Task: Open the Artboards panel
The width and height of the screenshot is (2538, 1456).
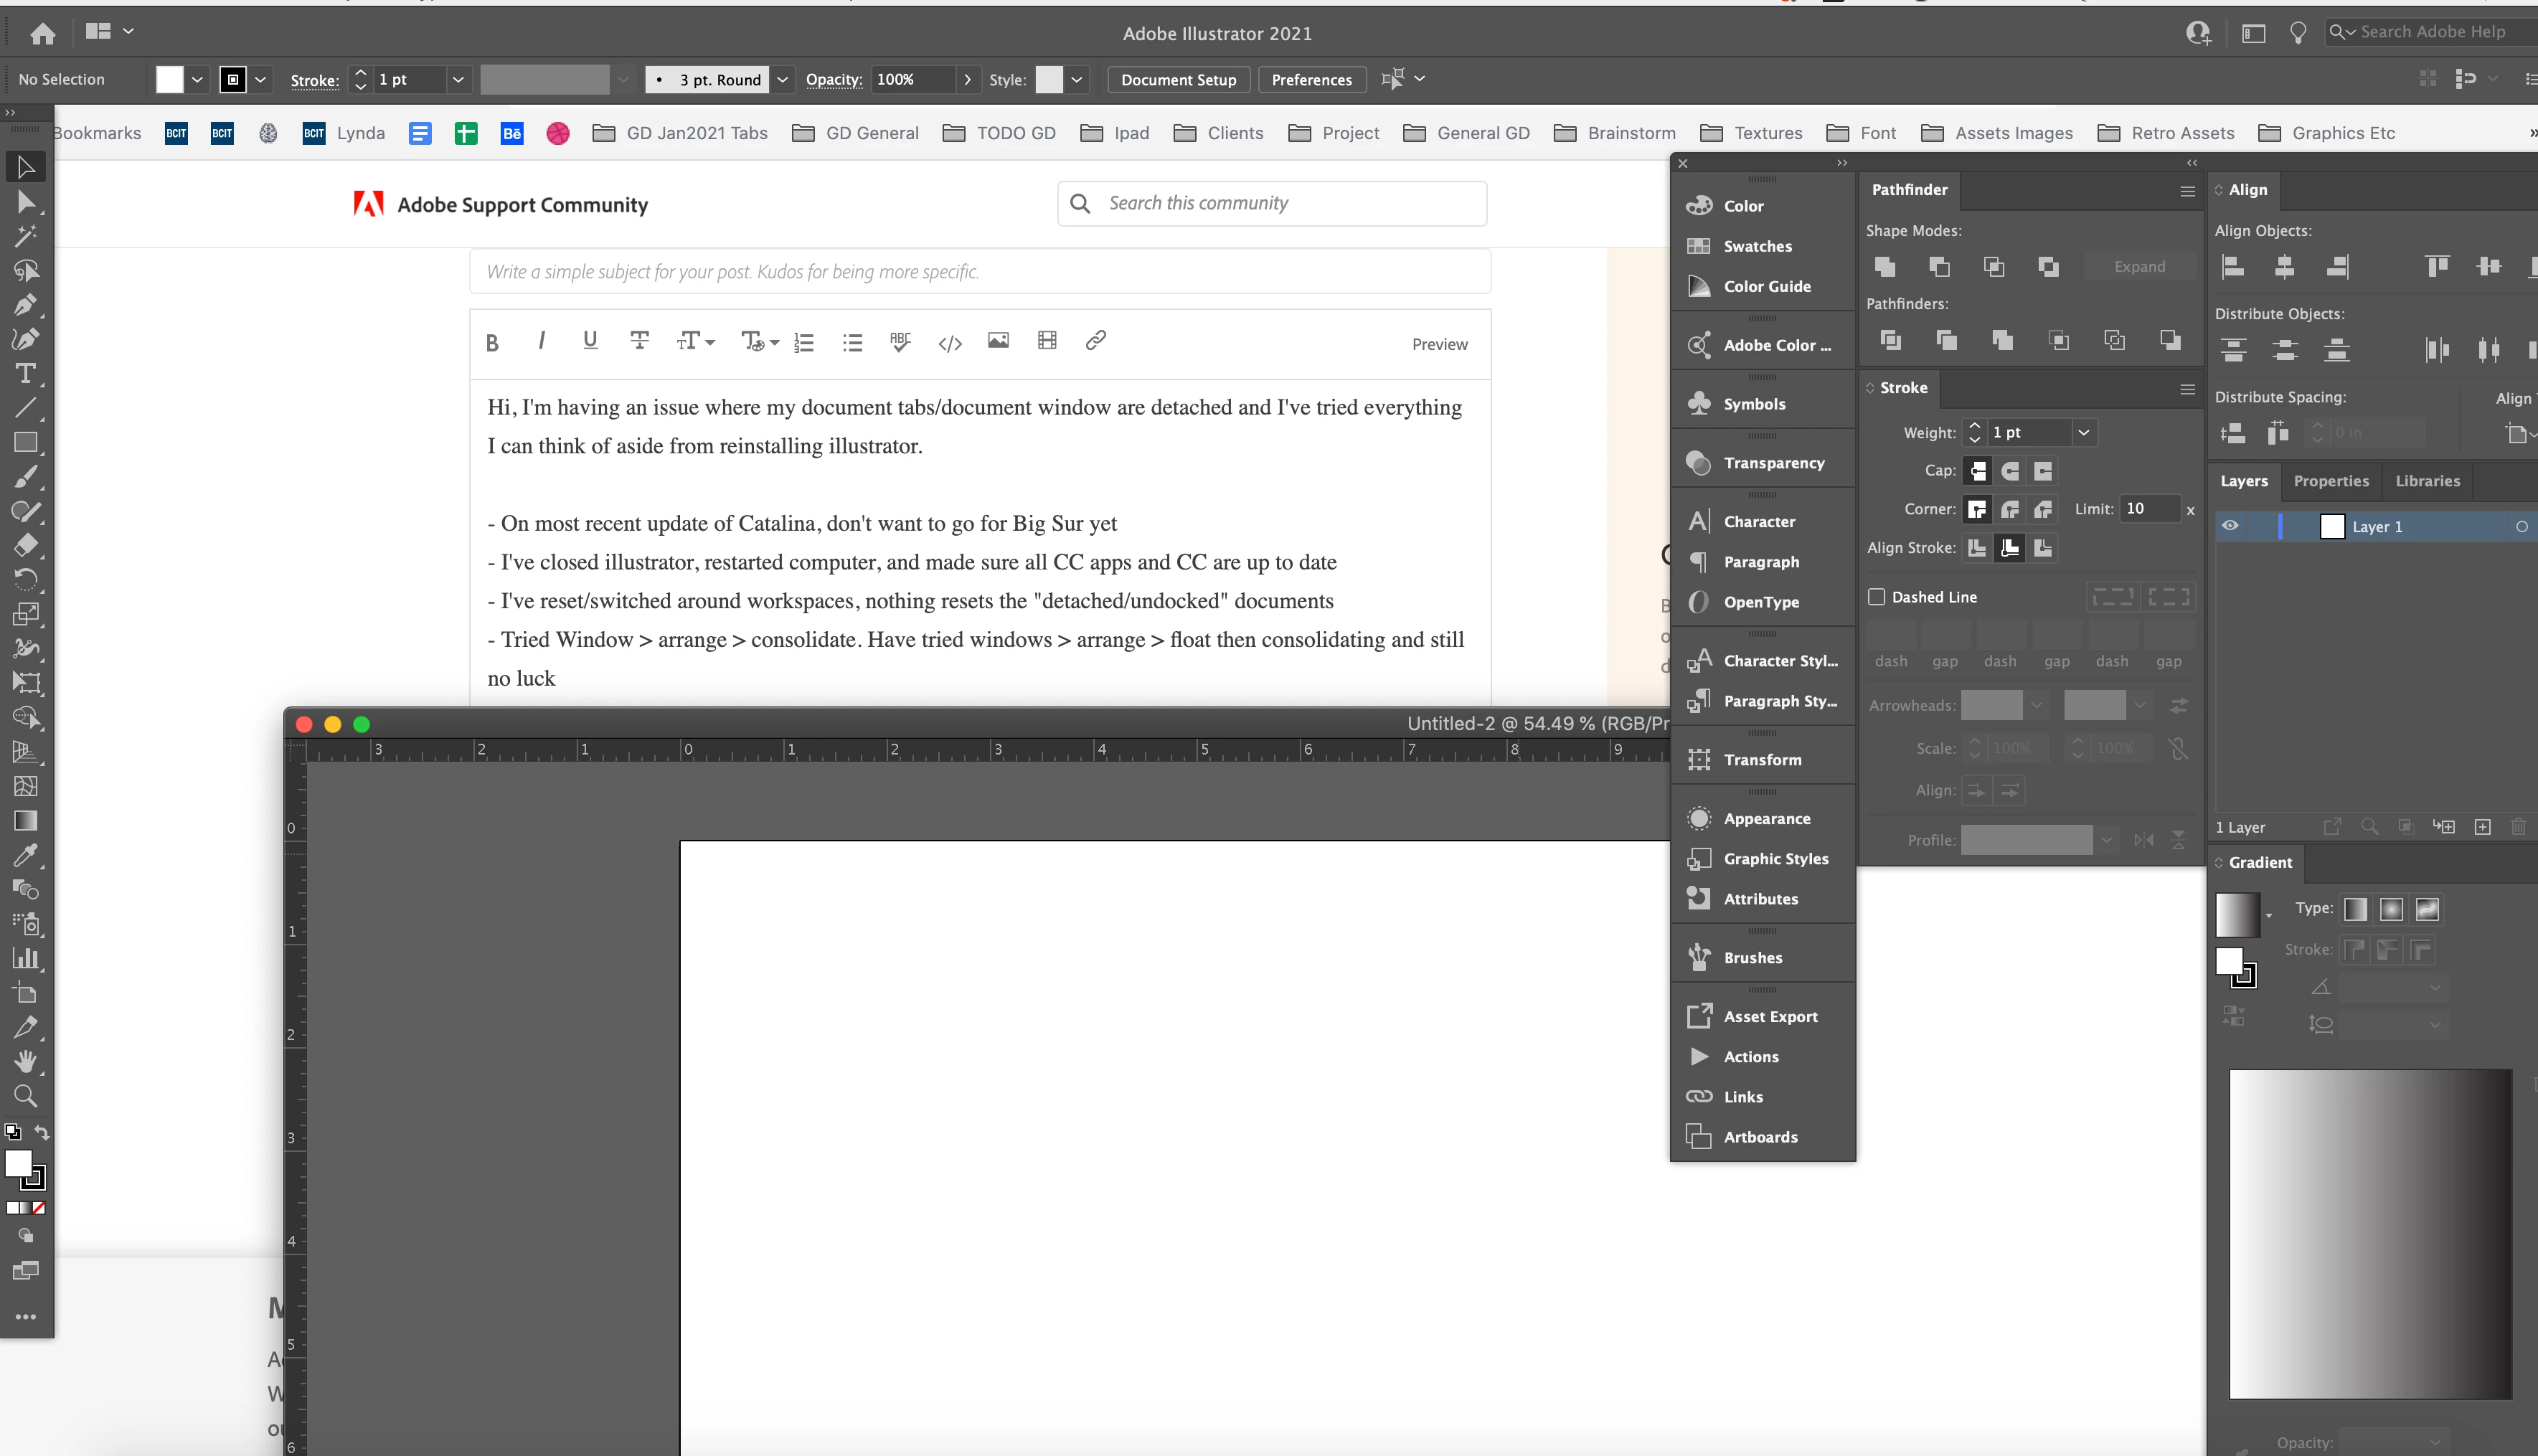Action: (x=1760, y=1137)
